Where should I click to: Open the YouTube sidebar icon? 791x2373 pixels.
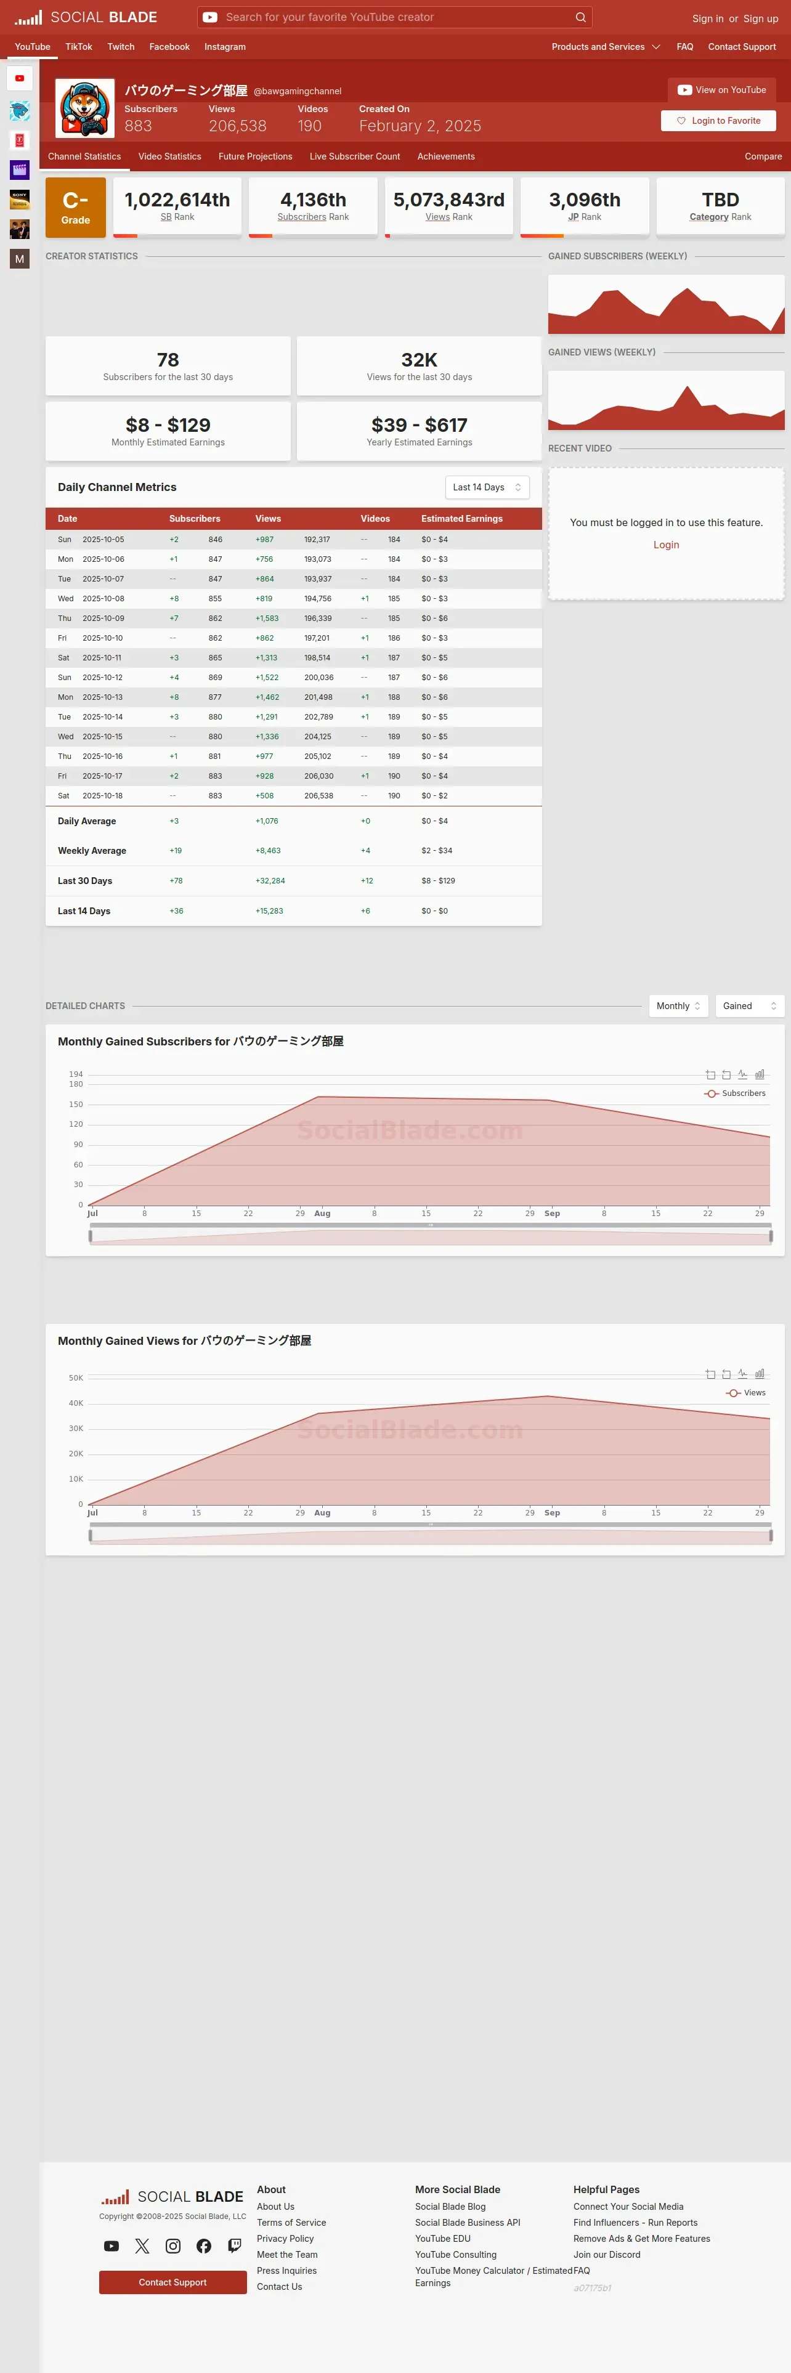click(19, 78)
